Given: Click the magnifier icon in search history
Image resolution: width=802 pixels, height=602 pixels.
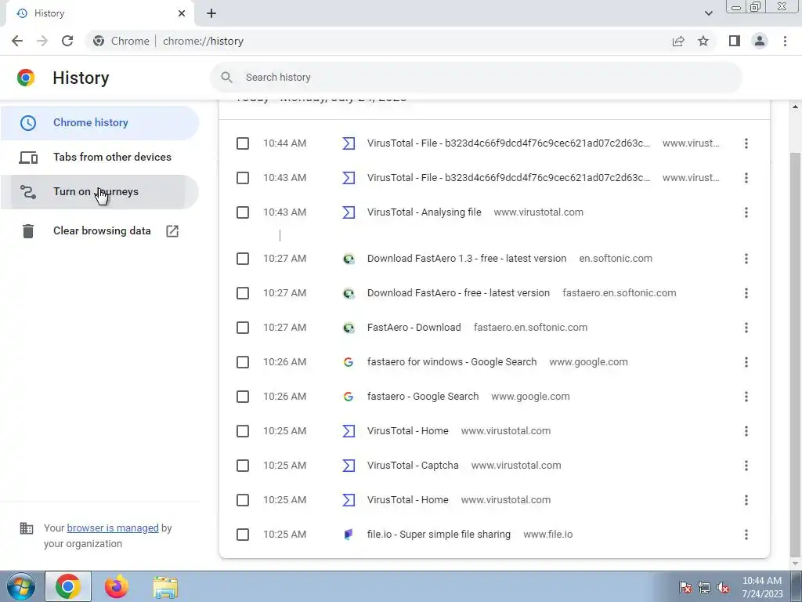Looking at the screenshot, I should click(226, 78).
